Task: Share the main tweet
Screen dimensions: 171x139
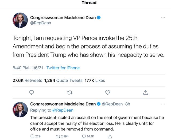Action: click(146, 92)
